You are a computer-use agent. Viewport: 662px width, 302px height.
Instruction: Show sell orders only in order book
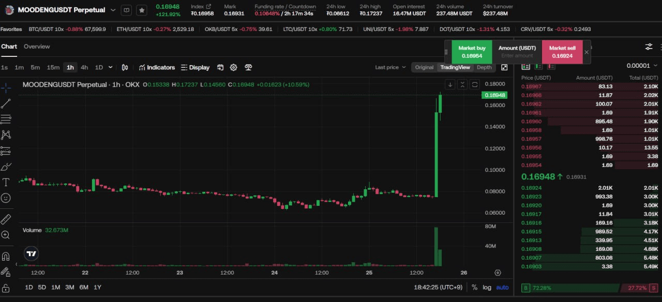tap(551, 66)
